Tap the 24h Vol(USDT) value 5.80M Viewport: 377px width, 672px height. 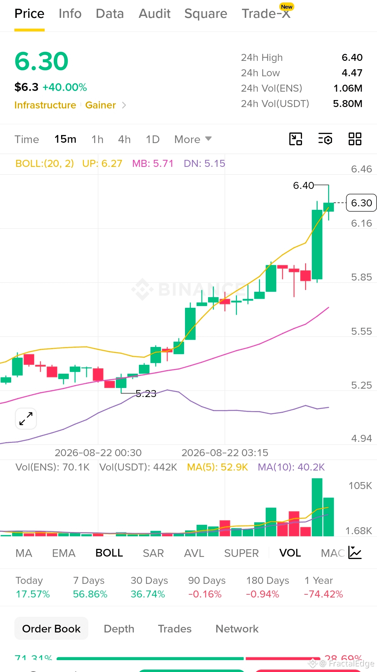click(x=348, y=104)
